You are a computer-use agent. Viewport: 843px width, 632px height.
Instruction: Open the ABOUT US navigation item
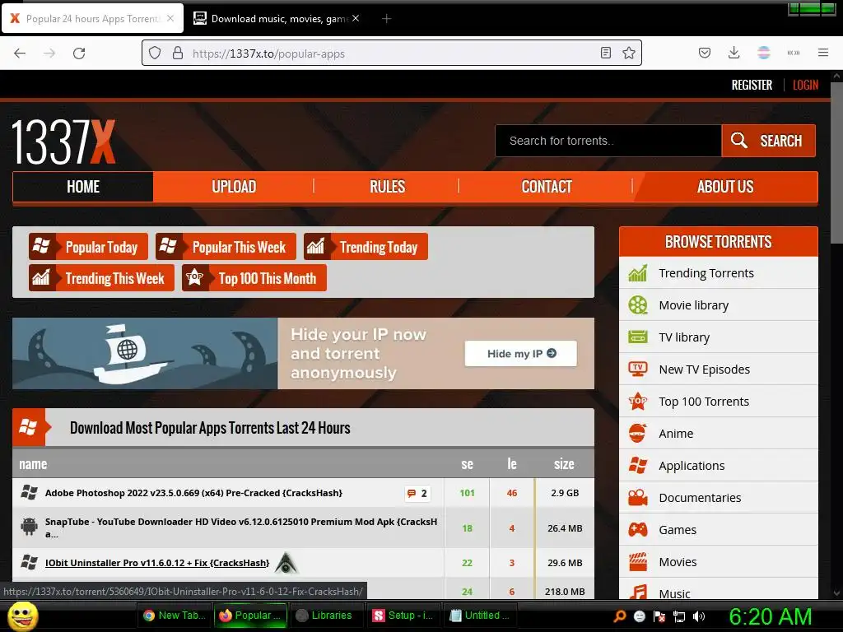pos(724,187)
